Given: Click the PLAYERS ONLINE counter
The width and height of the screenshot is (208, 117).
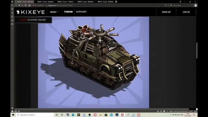Looking at the screenshot, I should [33, 20].
